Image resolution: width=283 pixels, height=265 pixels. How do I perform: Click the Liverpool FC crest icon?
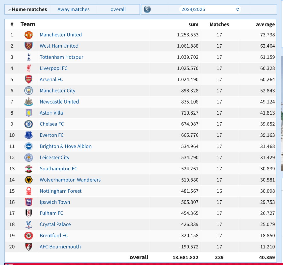pyautogui.click(x=29, y=68)
